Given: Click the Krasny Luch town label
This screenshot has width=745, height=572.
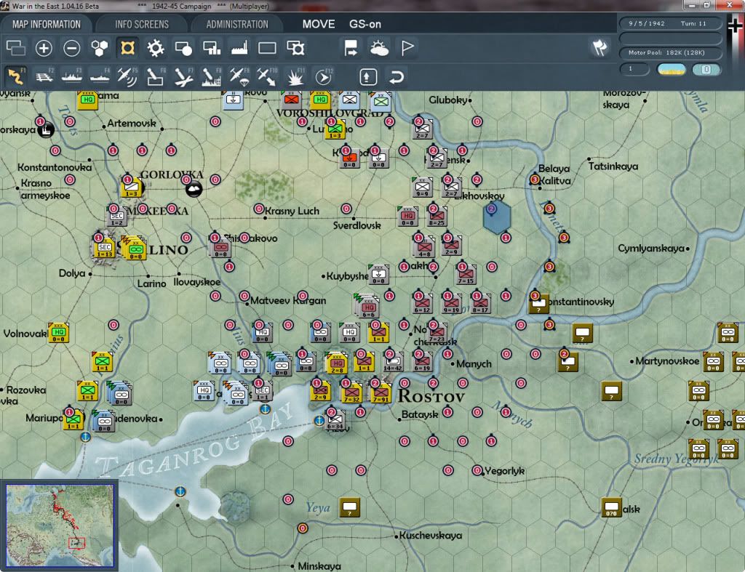Looking at the screenshot, I should tap(292, 211).
